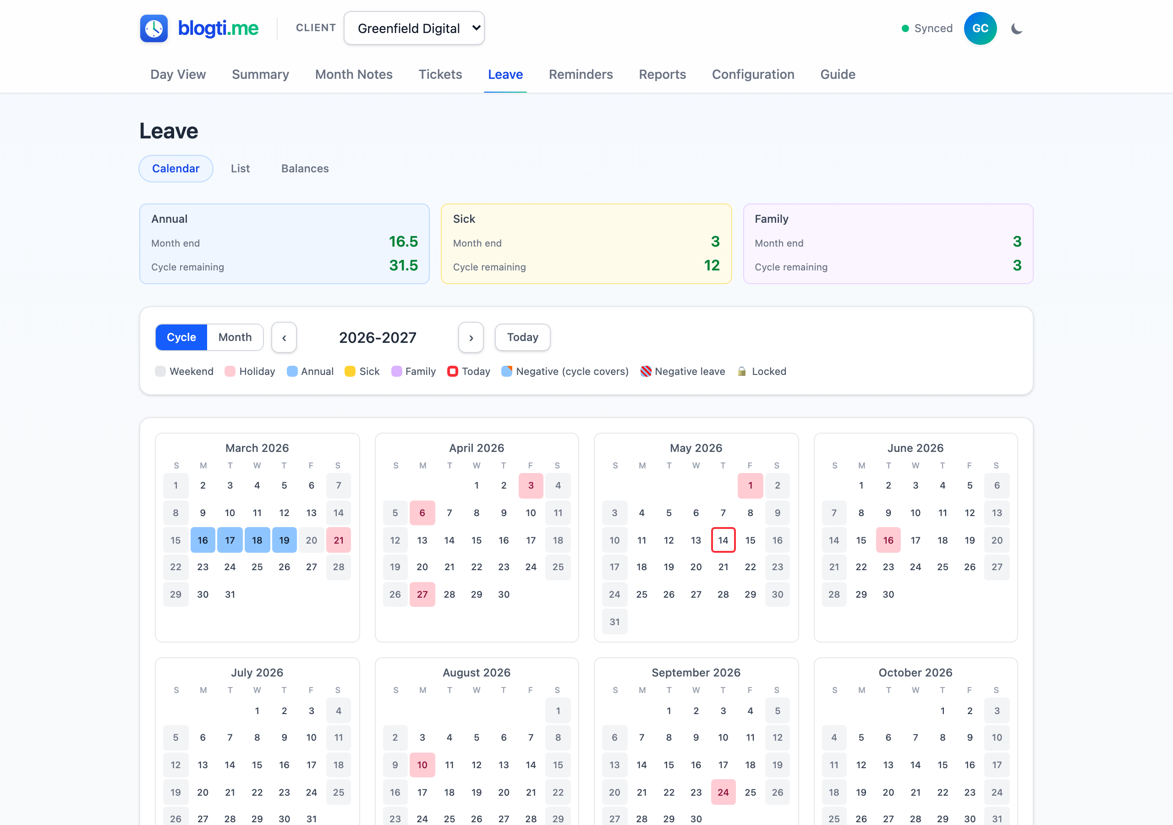Image resolution: width=1173 pixels, height=825 pixels.
Task: Open the GC user avatar
Action: pos(980,28)
